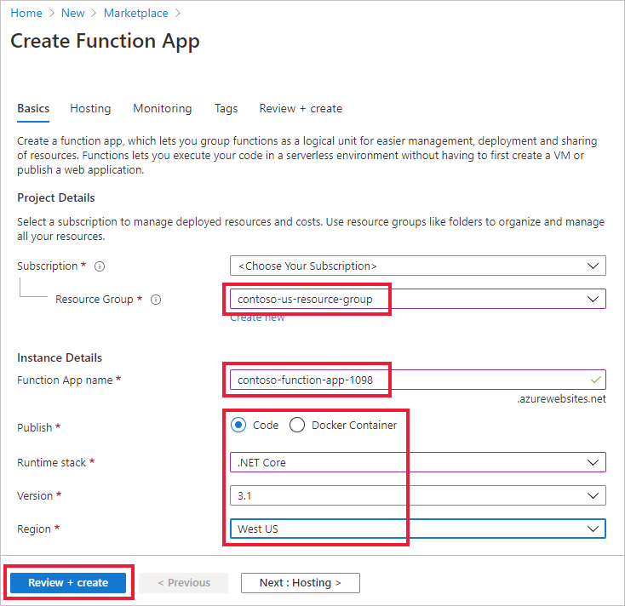Select the Basics tab
The image size is (625, 606).
click(33, 109)
